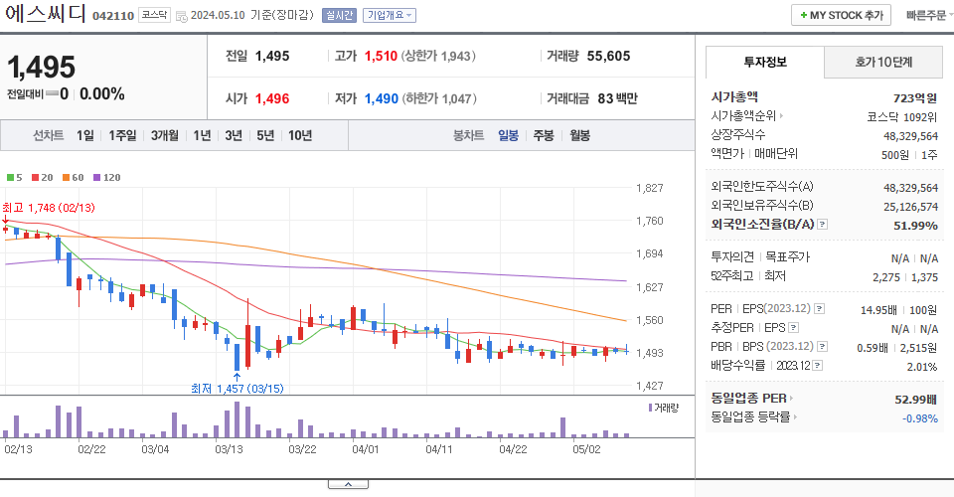Open the help icon next to PER EPS(2023.12)
Screen dimensions: 954x497
(820, 309)
